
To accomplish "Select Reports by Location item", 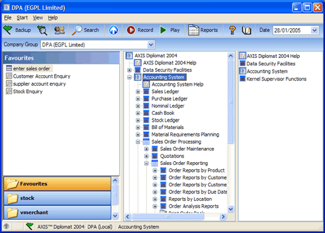I will (190, 199).
